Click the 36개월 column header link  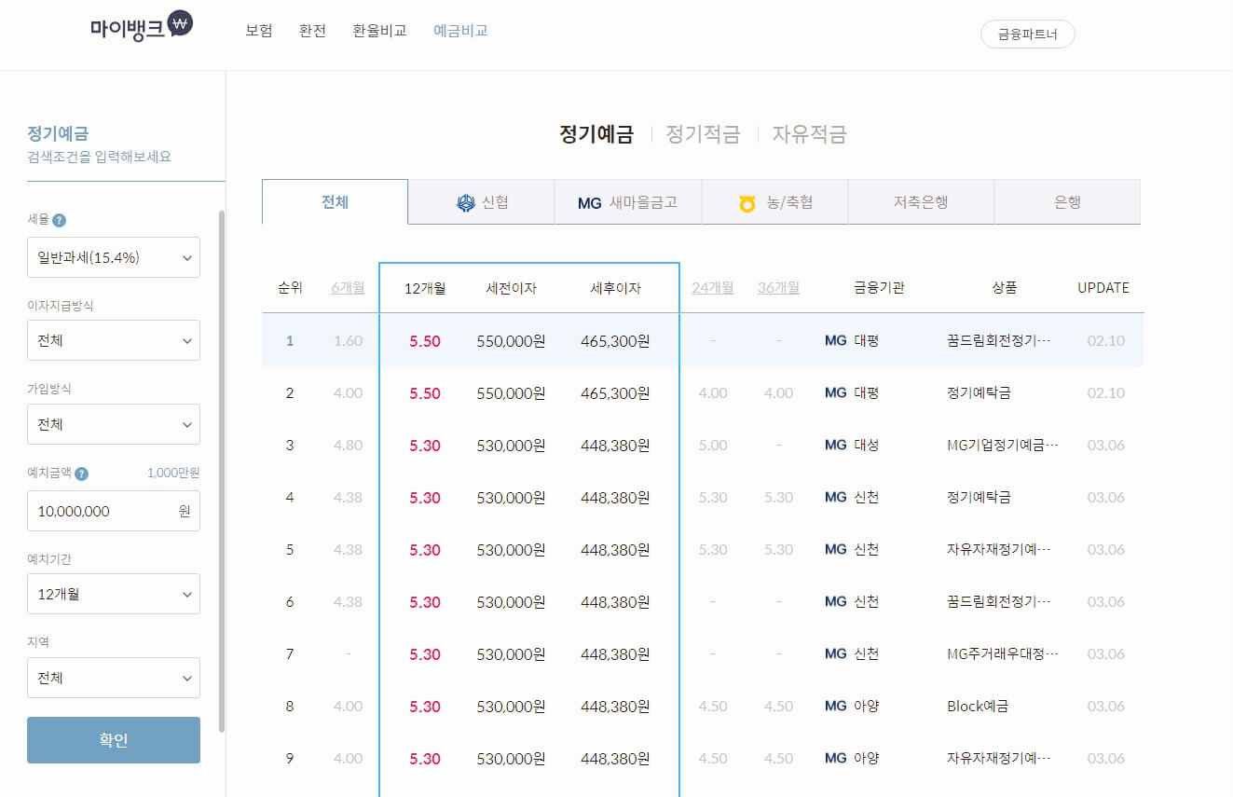778,288
